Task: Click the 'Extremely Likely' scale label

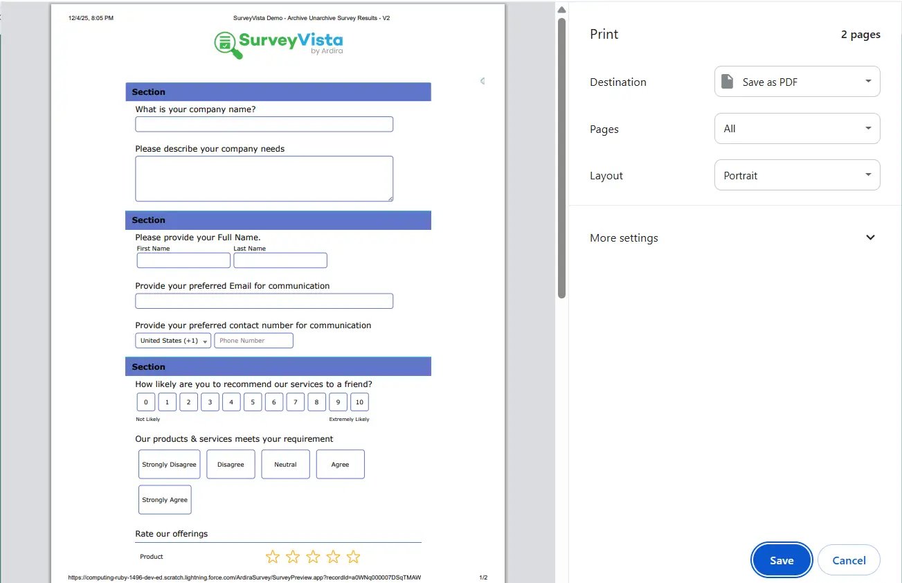Action: tap(350, 420)
